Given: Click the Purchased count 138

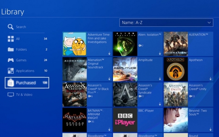Looking at the screenshot, I should pos(45,83).
